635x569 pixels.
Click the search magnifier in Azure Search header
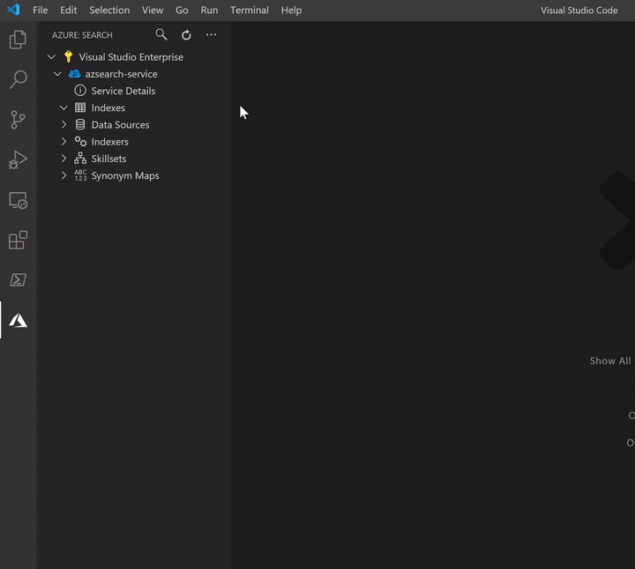click(161, 34)
